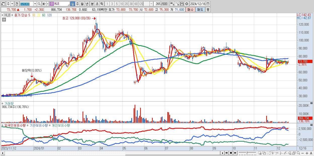This screenshot has height=156, width=314.
Task: Switch to minute (분) chart period
Action: coord(92,4)
